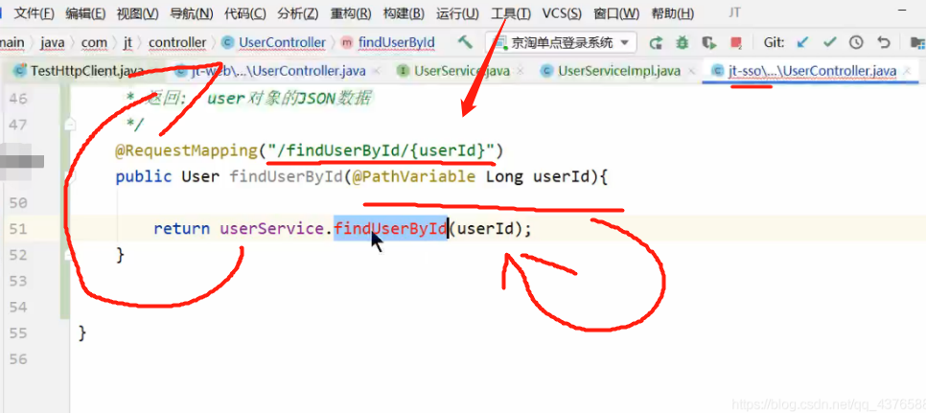Commit changes with the Git checkmark icon

click(x=830, y=42)
